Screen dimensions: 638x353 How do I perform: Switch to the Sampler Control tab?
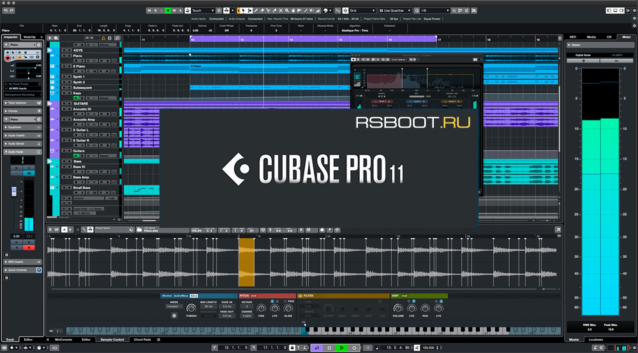112,340
